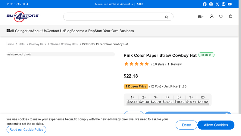
Task: Open the Instagram social icon
Action: (211, 4)
